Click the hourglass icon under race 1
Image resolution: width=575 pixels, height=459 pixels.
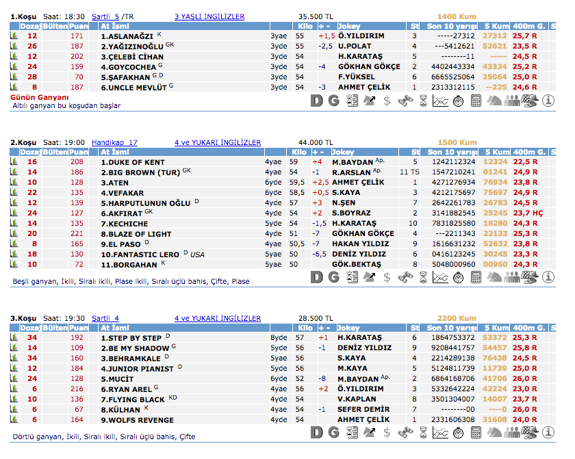[x=422, y=101]
